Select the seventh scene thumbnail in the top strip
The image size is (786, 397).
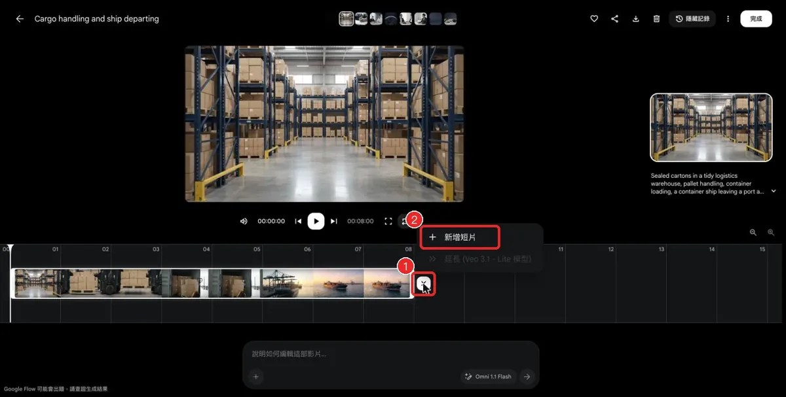click(x=436, y=19)
